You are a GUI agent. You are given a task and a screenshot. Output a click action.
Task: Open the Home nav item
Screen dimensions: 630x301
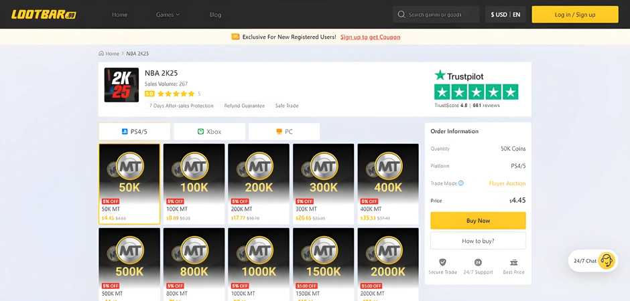120,15
